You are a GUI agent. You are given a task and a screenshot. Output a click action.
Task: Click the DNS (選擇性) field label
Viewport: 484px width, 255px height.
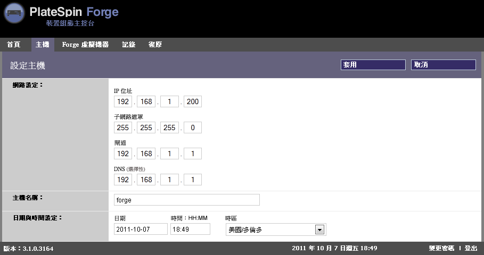[x=129, y=169]
